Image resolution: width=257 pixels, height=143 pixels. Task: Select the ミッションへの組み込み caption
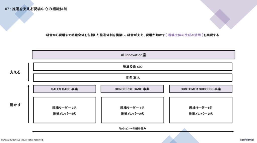pyautogui.click(x=132, y=128)
